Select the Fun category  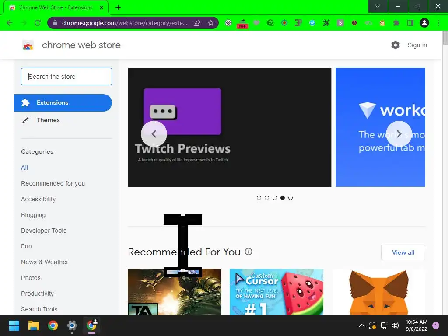[x=26, y=246]
